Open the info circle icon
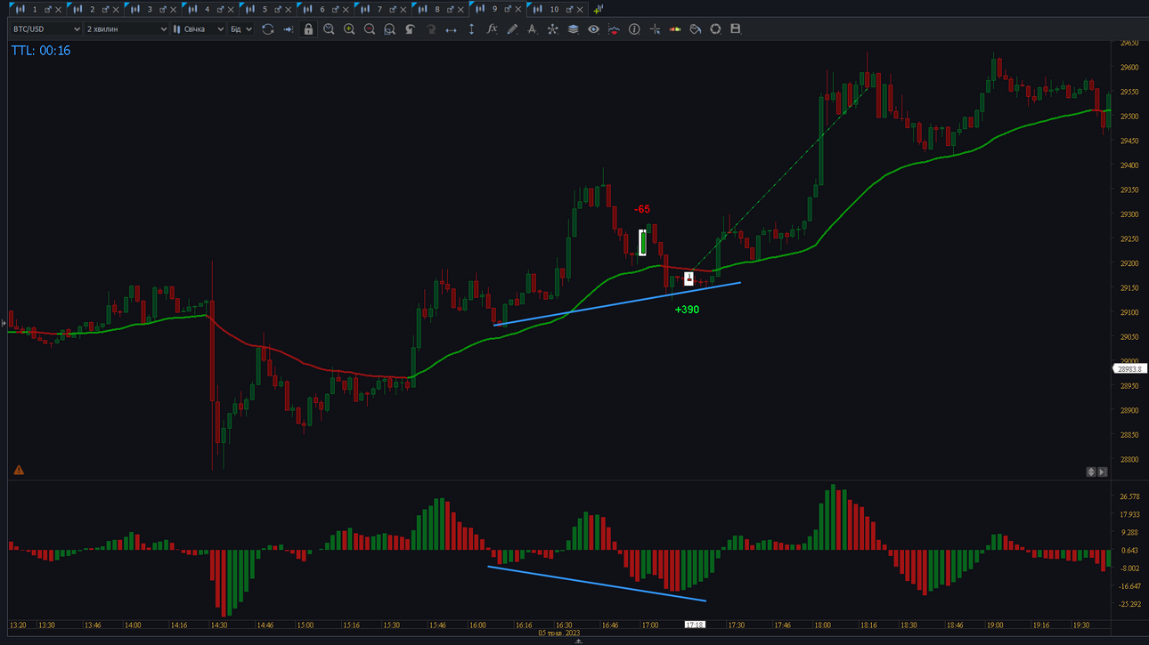 click(634, 29)
